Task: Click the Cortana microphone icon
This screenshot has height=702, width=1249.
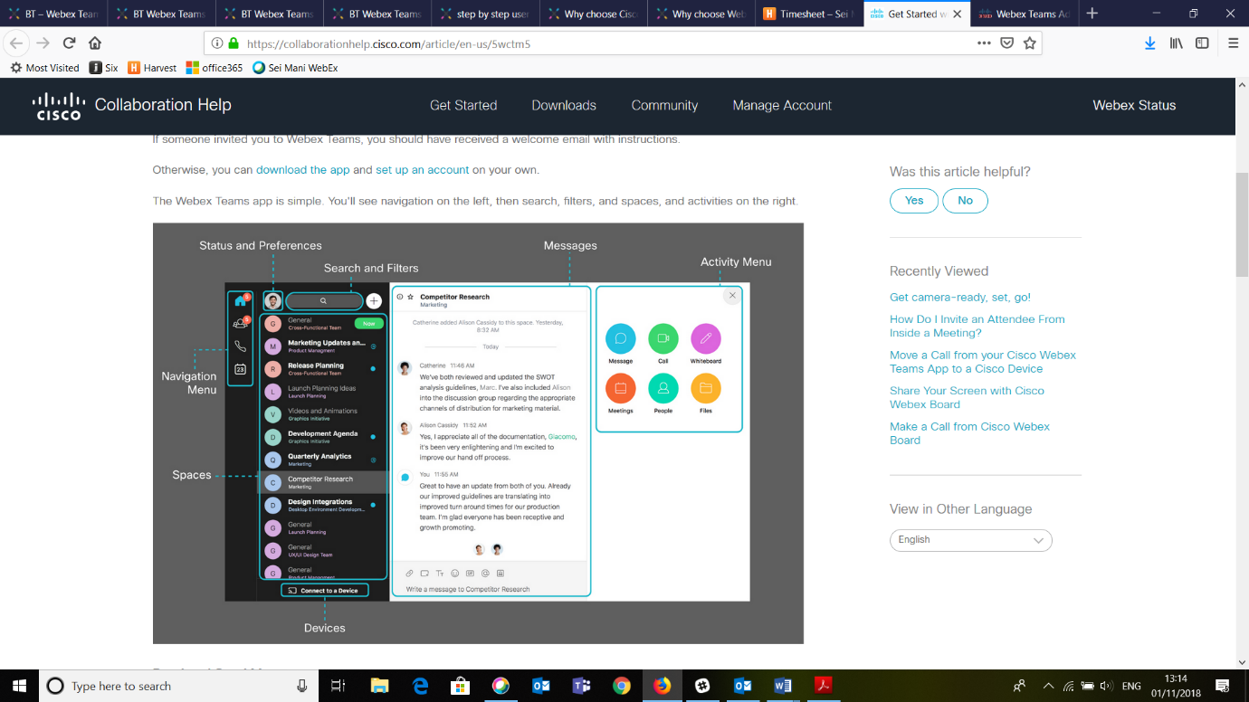Action: (302, 686)
